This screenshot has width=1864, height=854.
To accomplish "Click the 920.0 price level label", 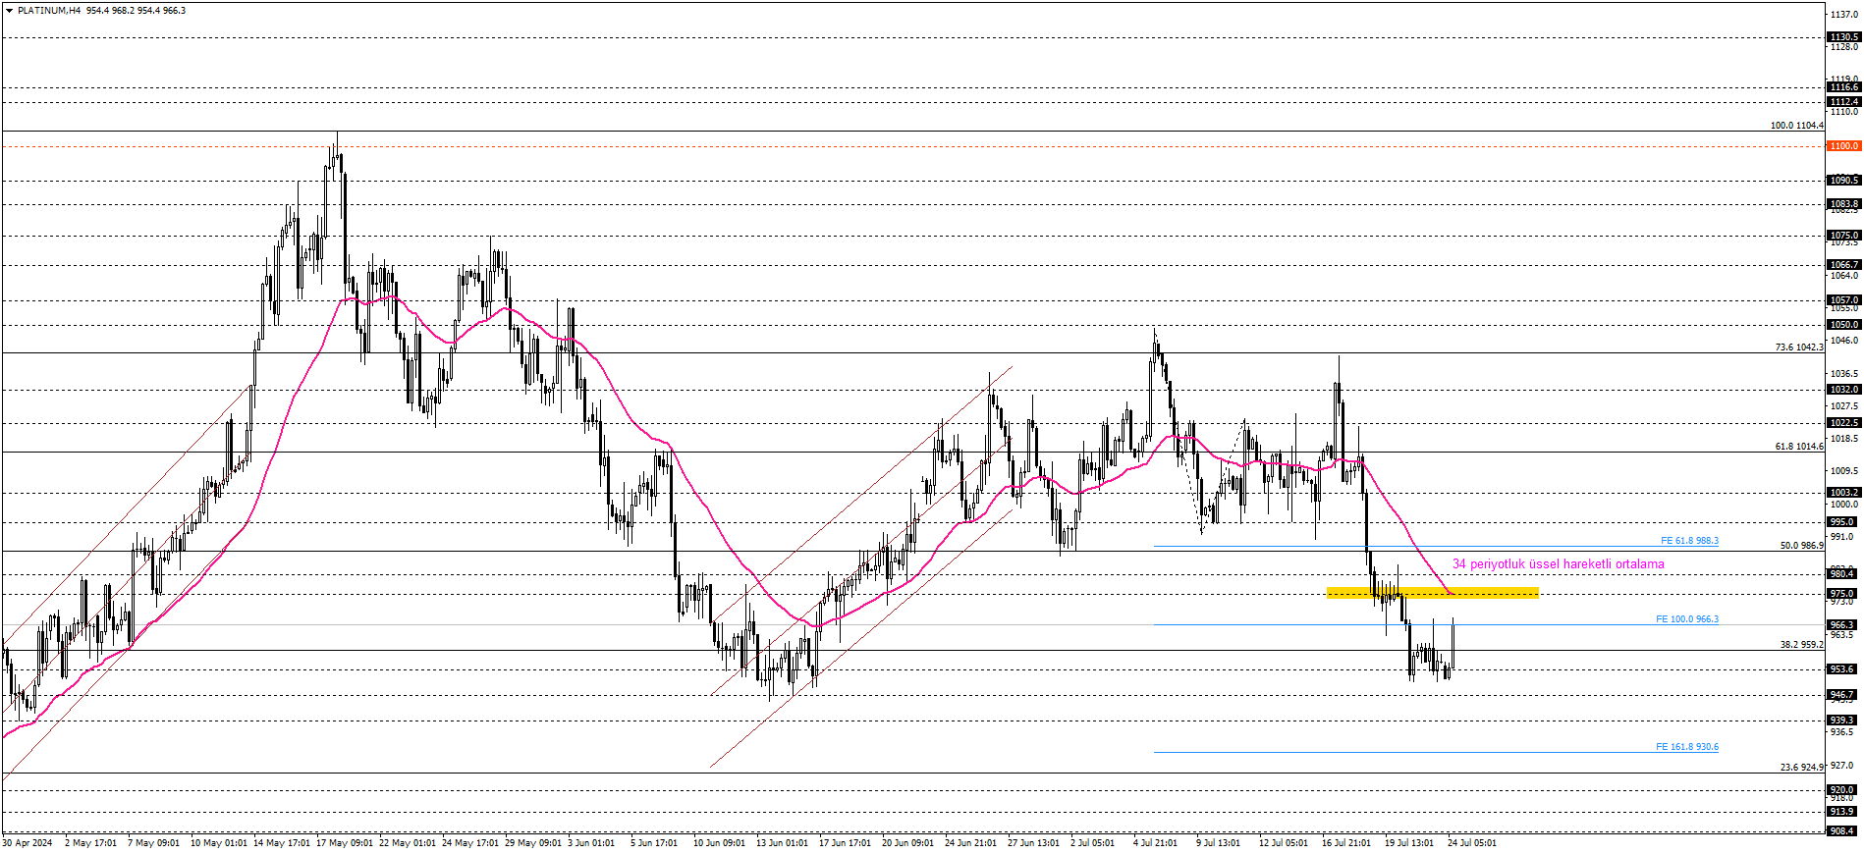I will tap(1843, 790).
